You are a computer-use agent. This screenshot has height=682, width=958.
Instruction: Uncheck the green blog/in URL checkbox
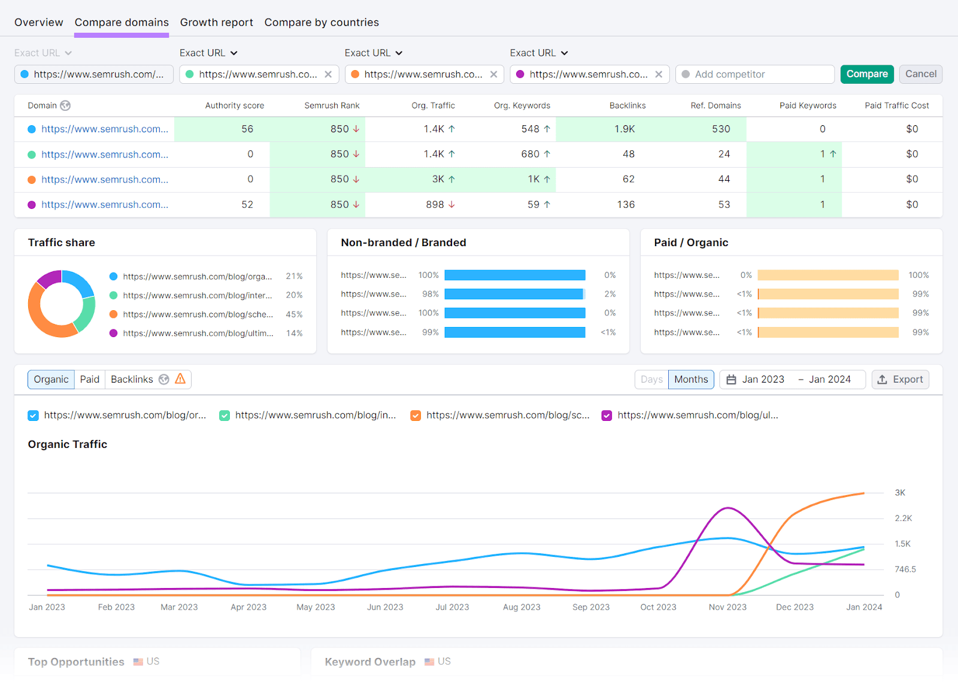click(225, 415)
